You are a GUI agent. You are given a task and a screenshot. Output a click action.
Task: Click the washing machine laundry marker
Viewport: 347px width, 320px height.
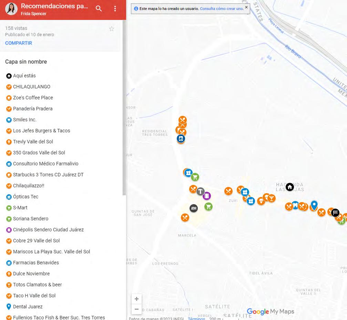181,139
